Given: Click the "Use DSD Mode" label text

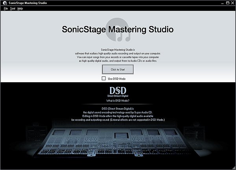Looking at the screenshot, I should coord(117,79).
